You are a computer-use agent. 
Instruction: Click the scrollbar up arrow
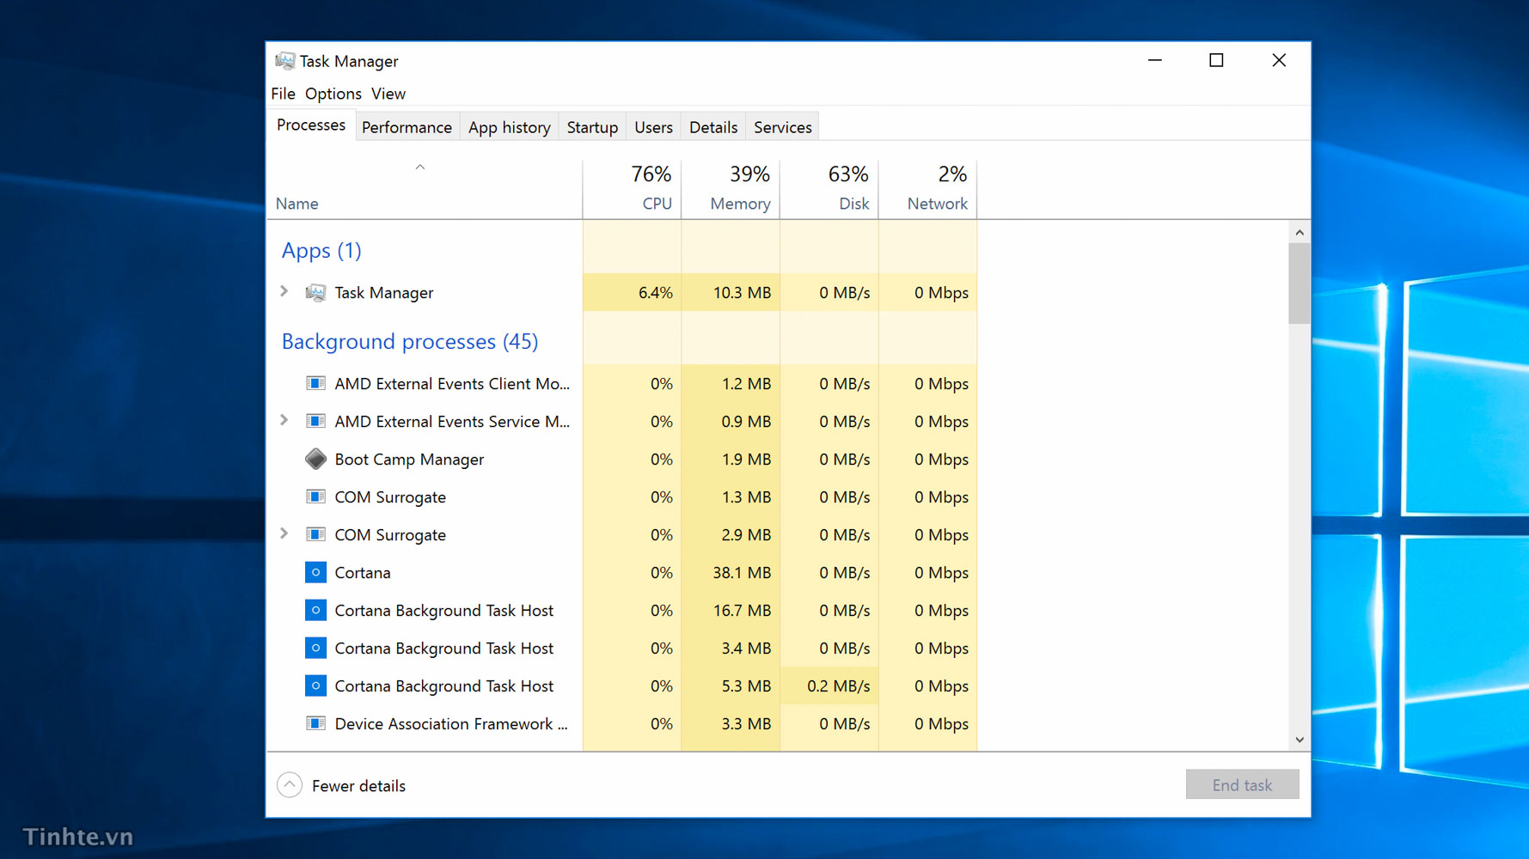coord(1300,232)
